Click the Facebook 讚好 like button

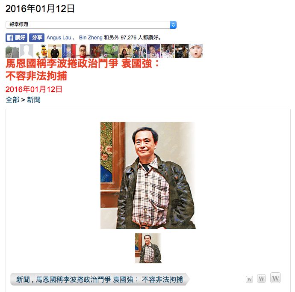click(16, 38)
